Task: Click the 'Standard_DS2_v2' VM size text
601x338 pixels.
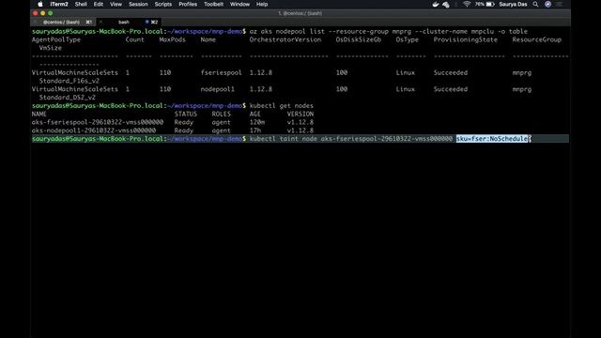Action: tap(68, 98)
